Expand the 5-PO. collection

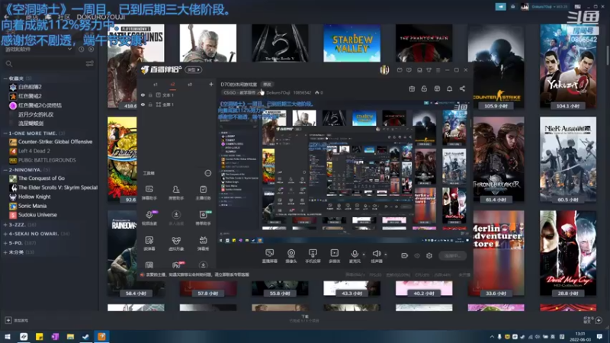pos(5,243)
